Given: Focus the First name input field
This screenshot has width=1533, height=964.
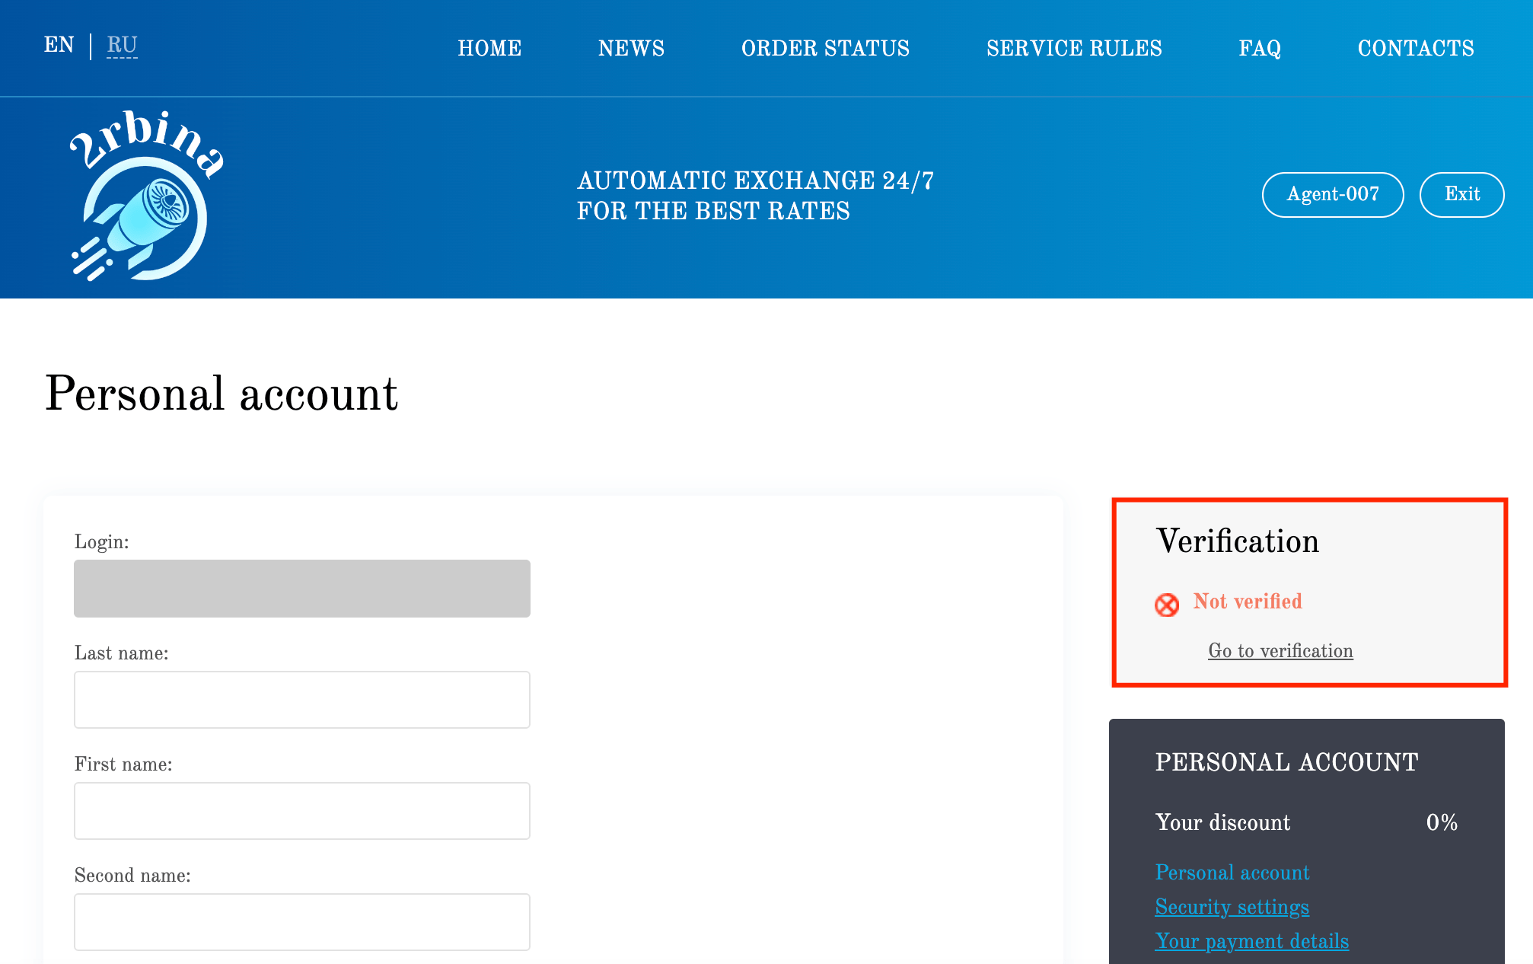Looking at the screenshot, I should point(302,811).
